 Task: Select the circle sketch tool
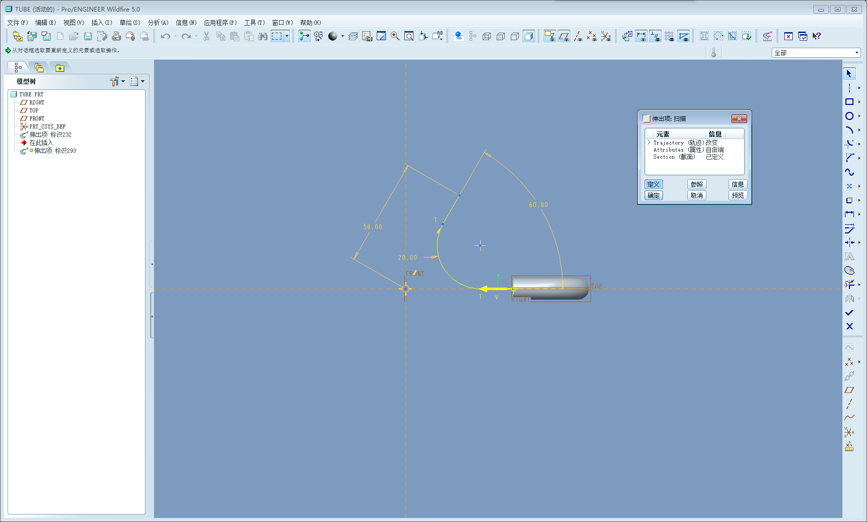(849, 116)
